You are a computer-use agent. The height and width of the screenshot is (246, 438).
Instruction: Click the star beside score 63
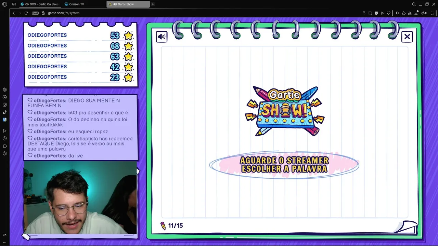click(128, 56)
